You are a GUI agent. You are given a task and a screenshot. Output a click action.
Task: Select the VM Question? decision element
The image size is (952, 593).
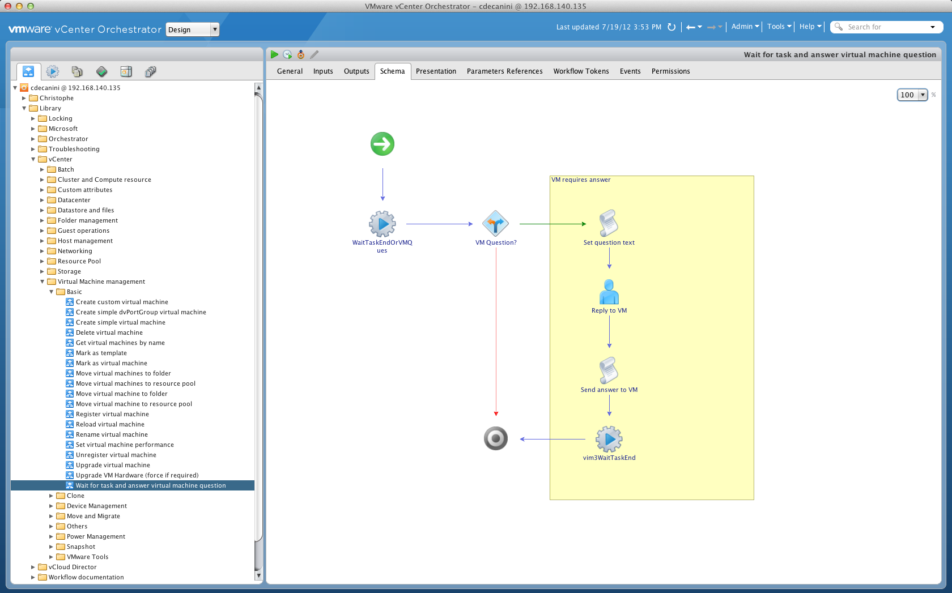pyautogui.click(x=496, y=224)
